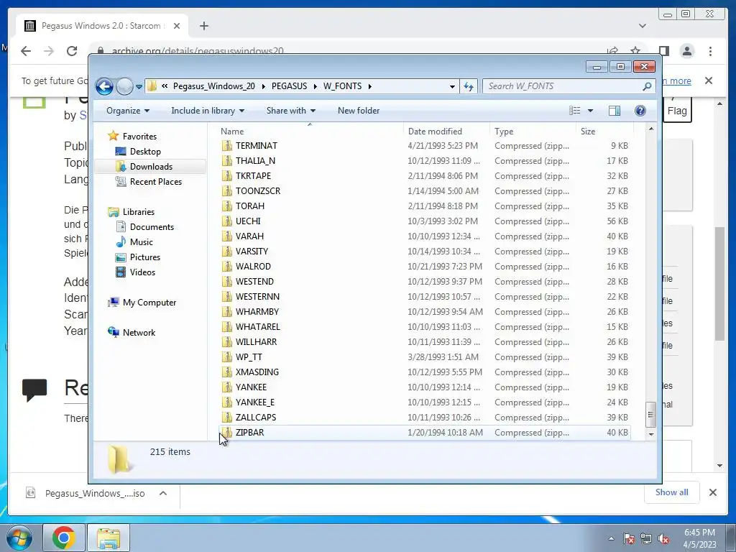Open Desktop in navigation pane
Screen dimensions: 736x552
click(x=145, y=152)
